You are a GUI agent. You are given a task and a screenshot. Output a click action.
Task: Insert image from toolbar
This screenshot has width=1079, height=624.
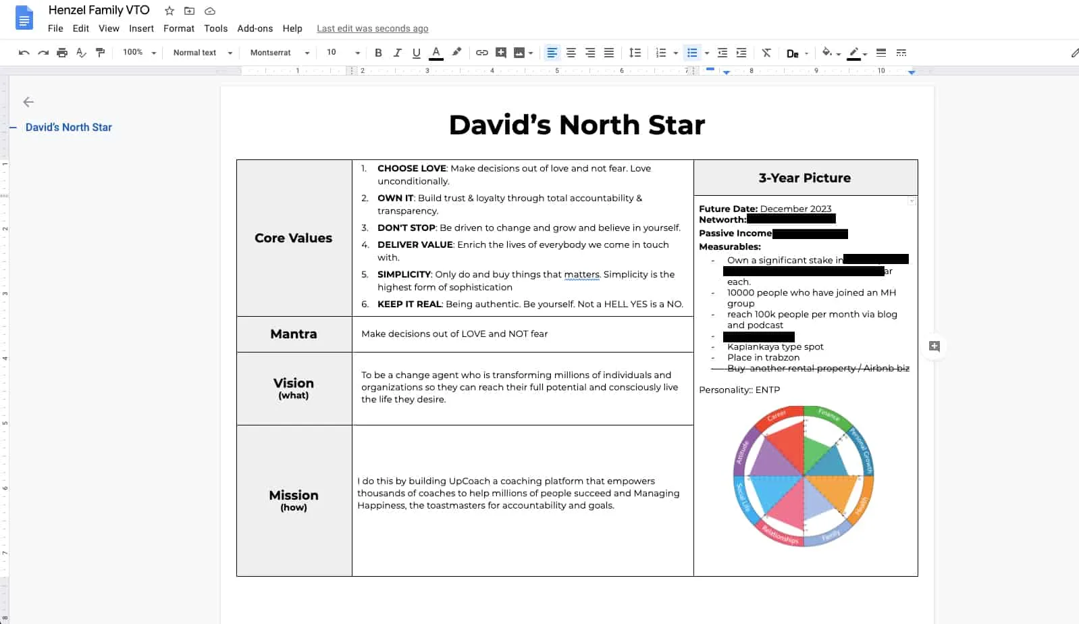519,53
